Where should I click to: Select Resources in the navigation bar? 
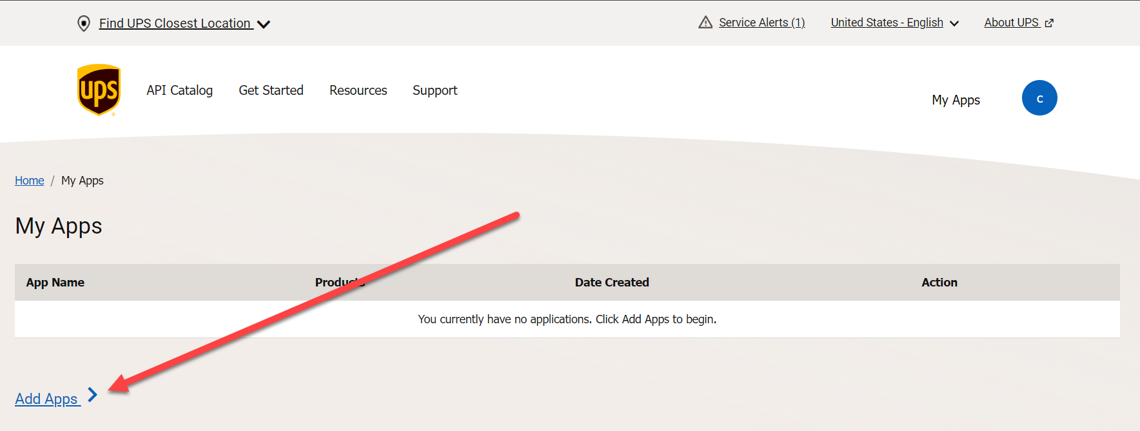coord(358,90)
